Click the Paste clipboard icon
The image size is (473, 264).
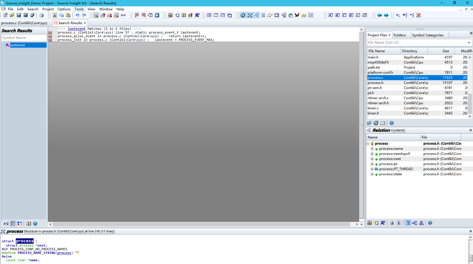(x=68, y=15)
